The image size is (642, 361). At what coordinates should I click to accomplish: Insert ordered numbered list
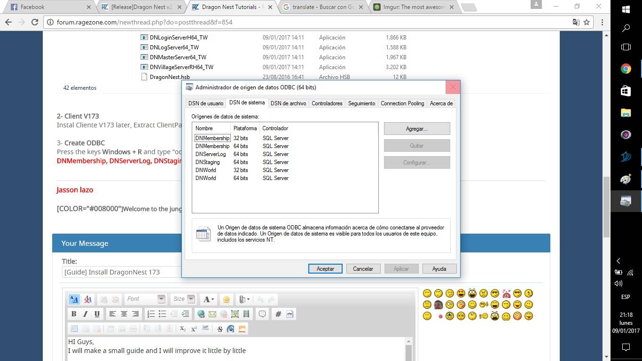click(x=151, y=314)
